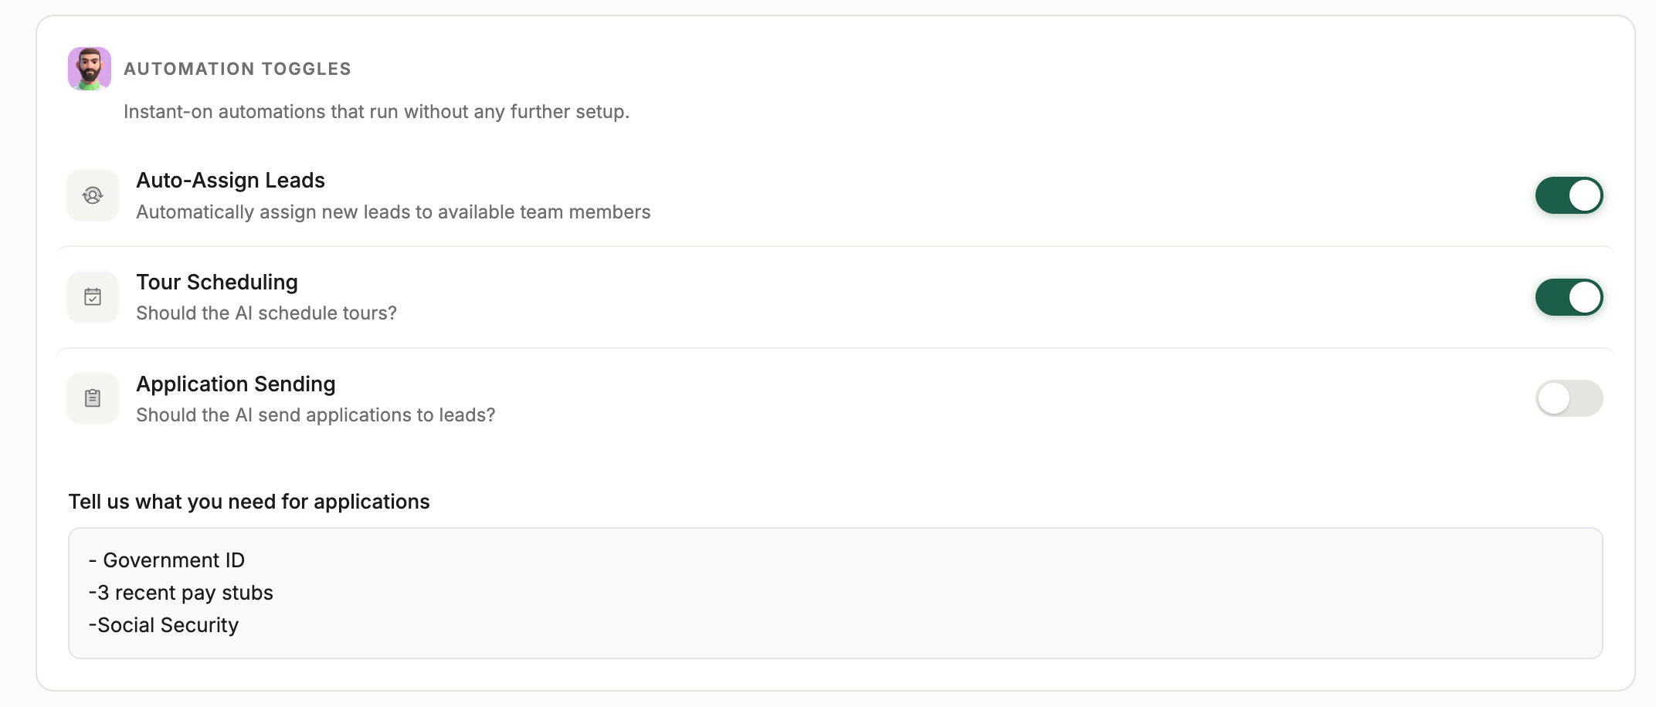Select the Application Sending title
1656x707 pixels.
236,384
